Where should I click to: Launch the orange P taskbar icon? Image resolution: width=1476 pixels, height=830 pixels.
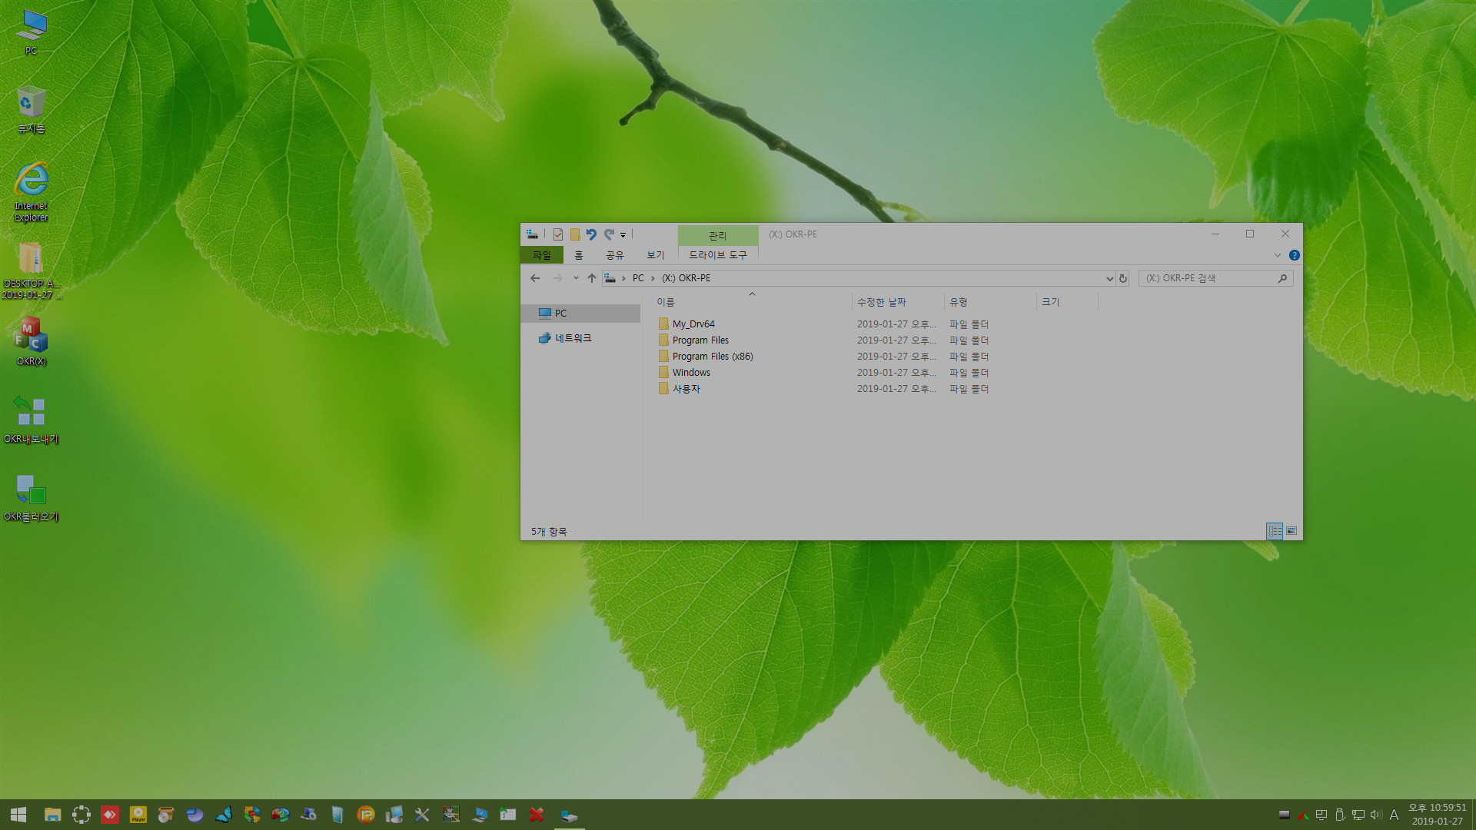tap(366, 815)
